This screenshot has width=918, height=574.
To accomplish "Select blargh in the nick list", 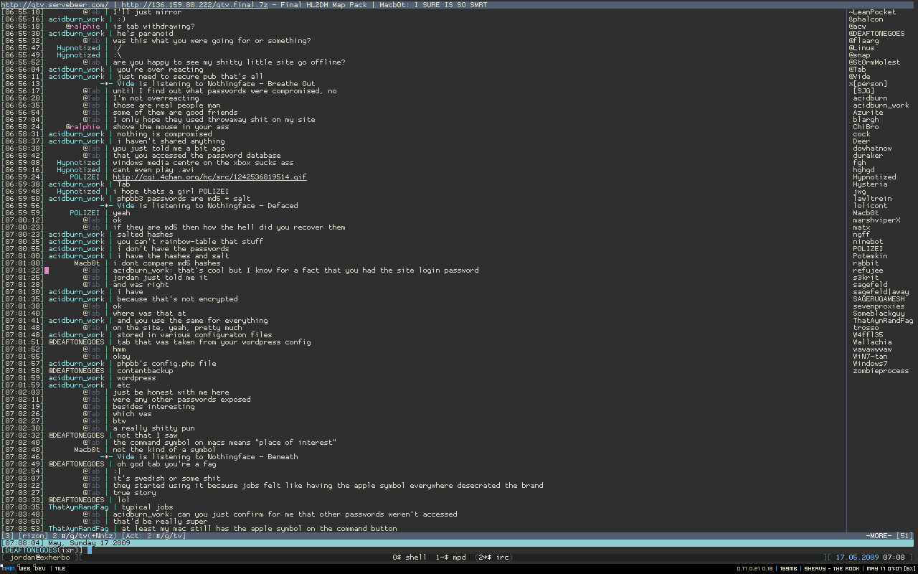I will 866,120.
